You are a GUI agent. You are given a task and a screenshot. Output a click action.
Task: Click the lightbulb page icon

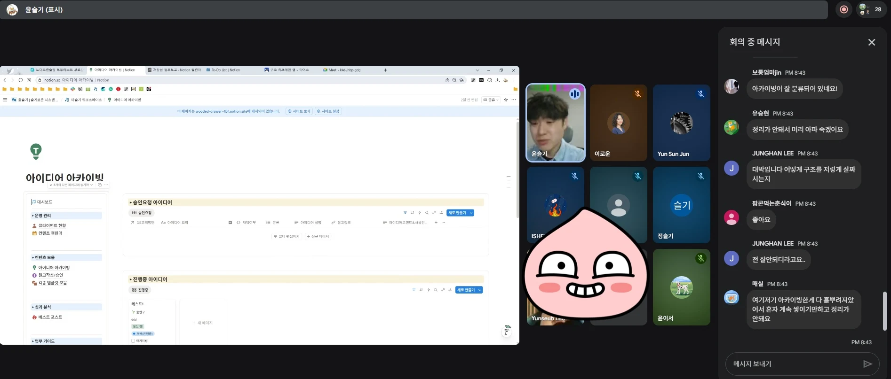coord(36,151)
